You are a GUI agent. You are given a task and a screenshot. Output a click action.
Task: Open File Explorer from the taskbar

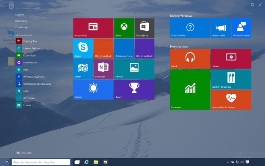[96, 162]
